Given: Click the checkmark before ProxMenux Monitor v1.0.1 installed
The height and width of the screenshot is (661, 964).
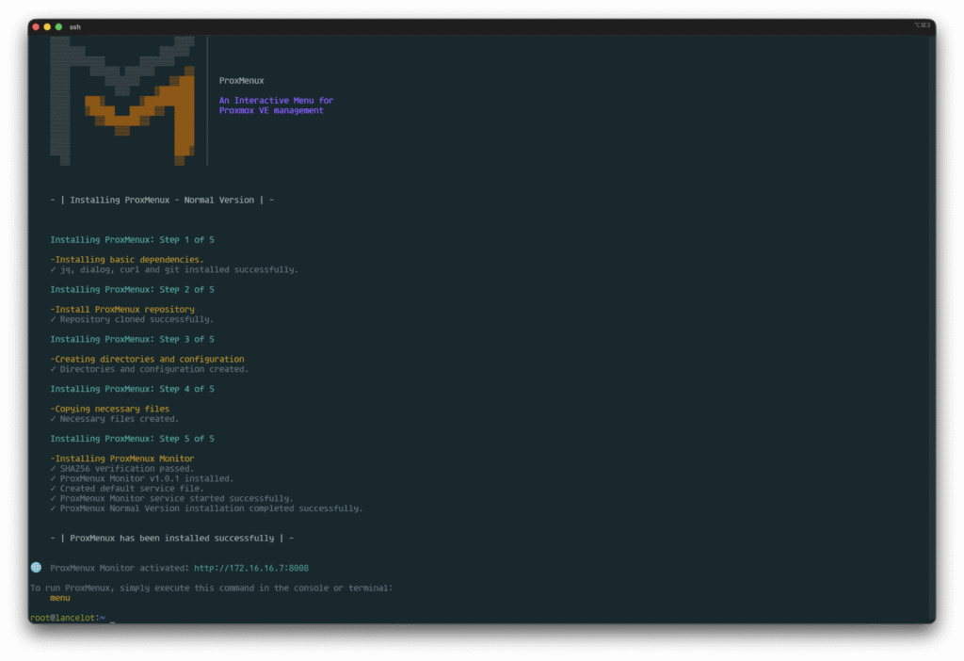Looking at the screenshot, I should coord(54,478).
